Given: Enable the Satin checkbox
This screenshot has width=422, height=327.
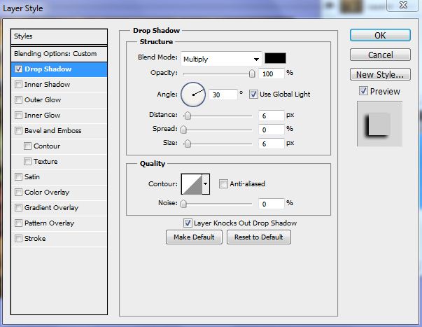Looking at the screenshot, I should 18,176.
